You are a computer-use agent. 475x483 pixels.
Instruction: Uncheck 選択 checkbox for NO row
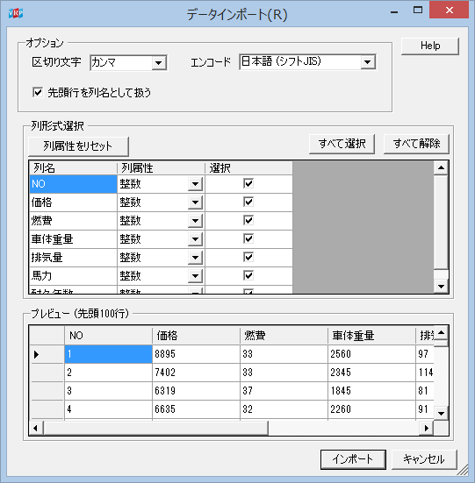click(248, 183)
